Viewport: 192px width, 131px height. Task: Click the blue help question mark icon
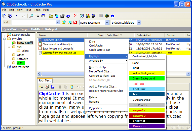(112, 16)
